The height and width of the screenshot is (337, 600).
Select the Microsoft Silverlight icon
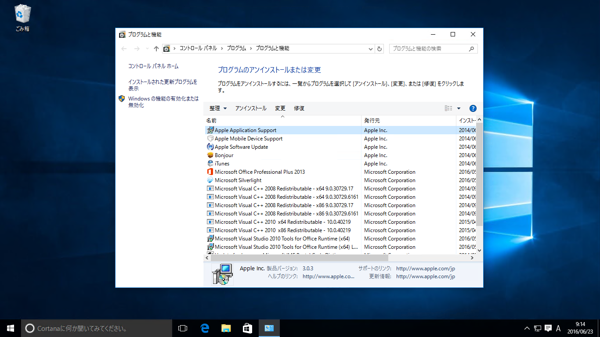click(210, 180)
